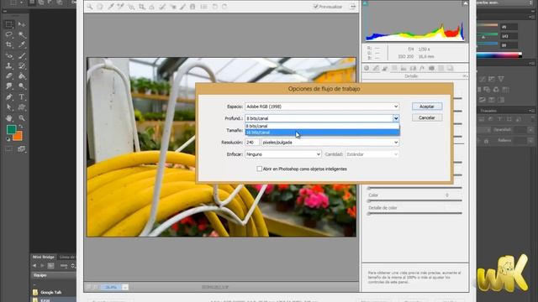Click the Aceptar button

coord(427,107)
